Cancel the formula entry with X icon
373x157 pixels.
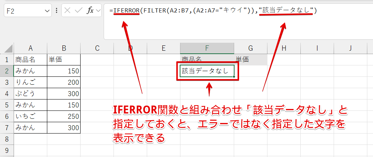pos(67,11)
